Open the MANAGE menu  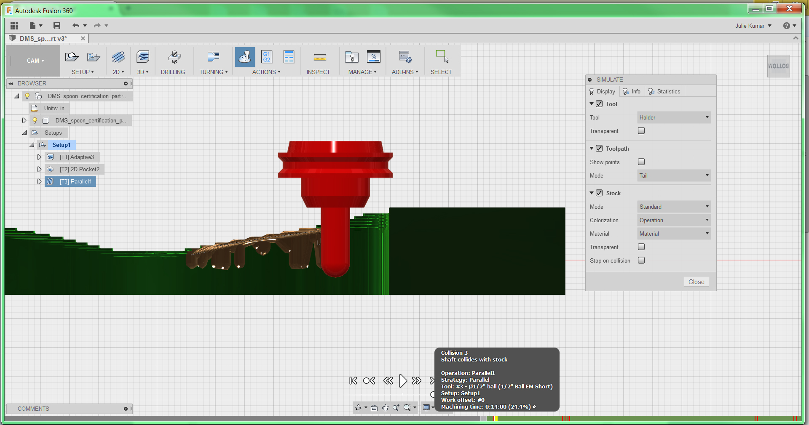[362, 72]
